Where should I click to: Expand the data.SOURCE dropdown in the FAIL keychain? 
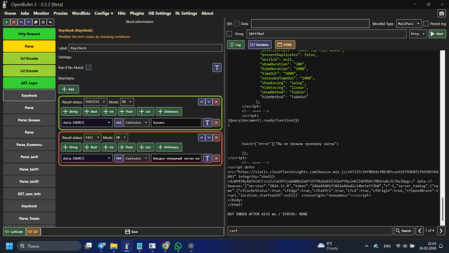click(x=87, y=158)
